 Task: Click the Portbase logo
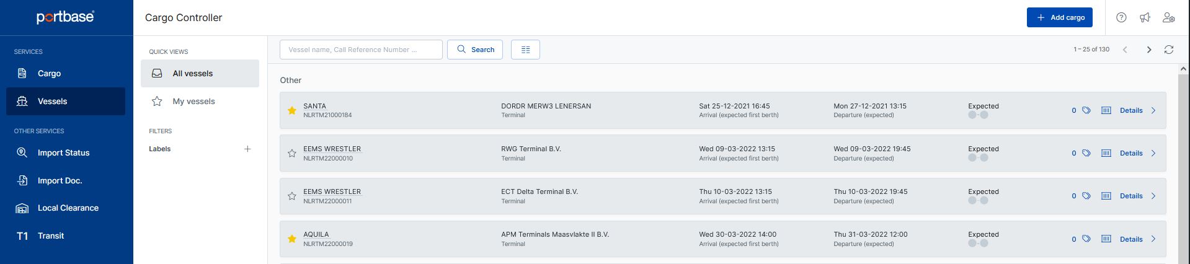click(x=65, y=17)
